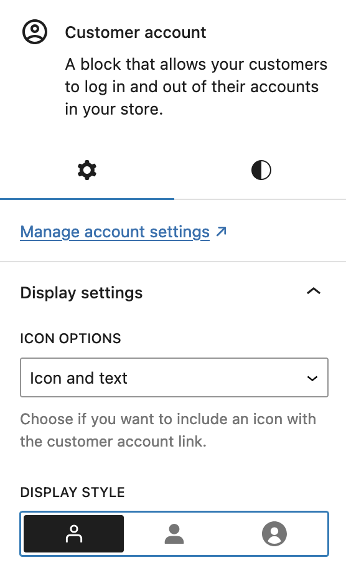
Task: Click the Customer account block avatar icon
Action: [35, 32]
